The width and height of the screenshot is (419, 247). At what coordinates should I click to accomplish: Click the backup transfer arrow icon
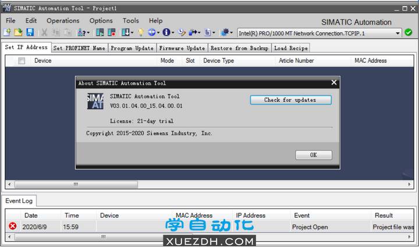193,33
